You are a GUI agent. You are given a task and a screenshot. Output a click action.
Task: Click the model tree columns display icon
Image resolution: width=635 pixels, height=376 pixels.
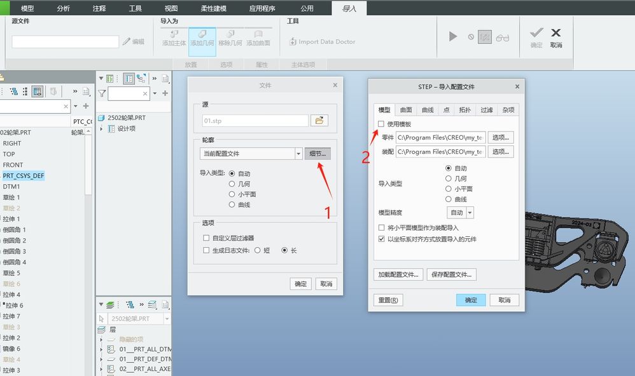pyautogui.click(x=38, y=91)
